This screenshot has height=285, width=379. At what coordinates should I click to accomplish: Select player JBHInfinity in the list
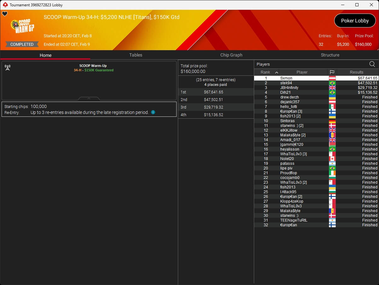(289, 88)
